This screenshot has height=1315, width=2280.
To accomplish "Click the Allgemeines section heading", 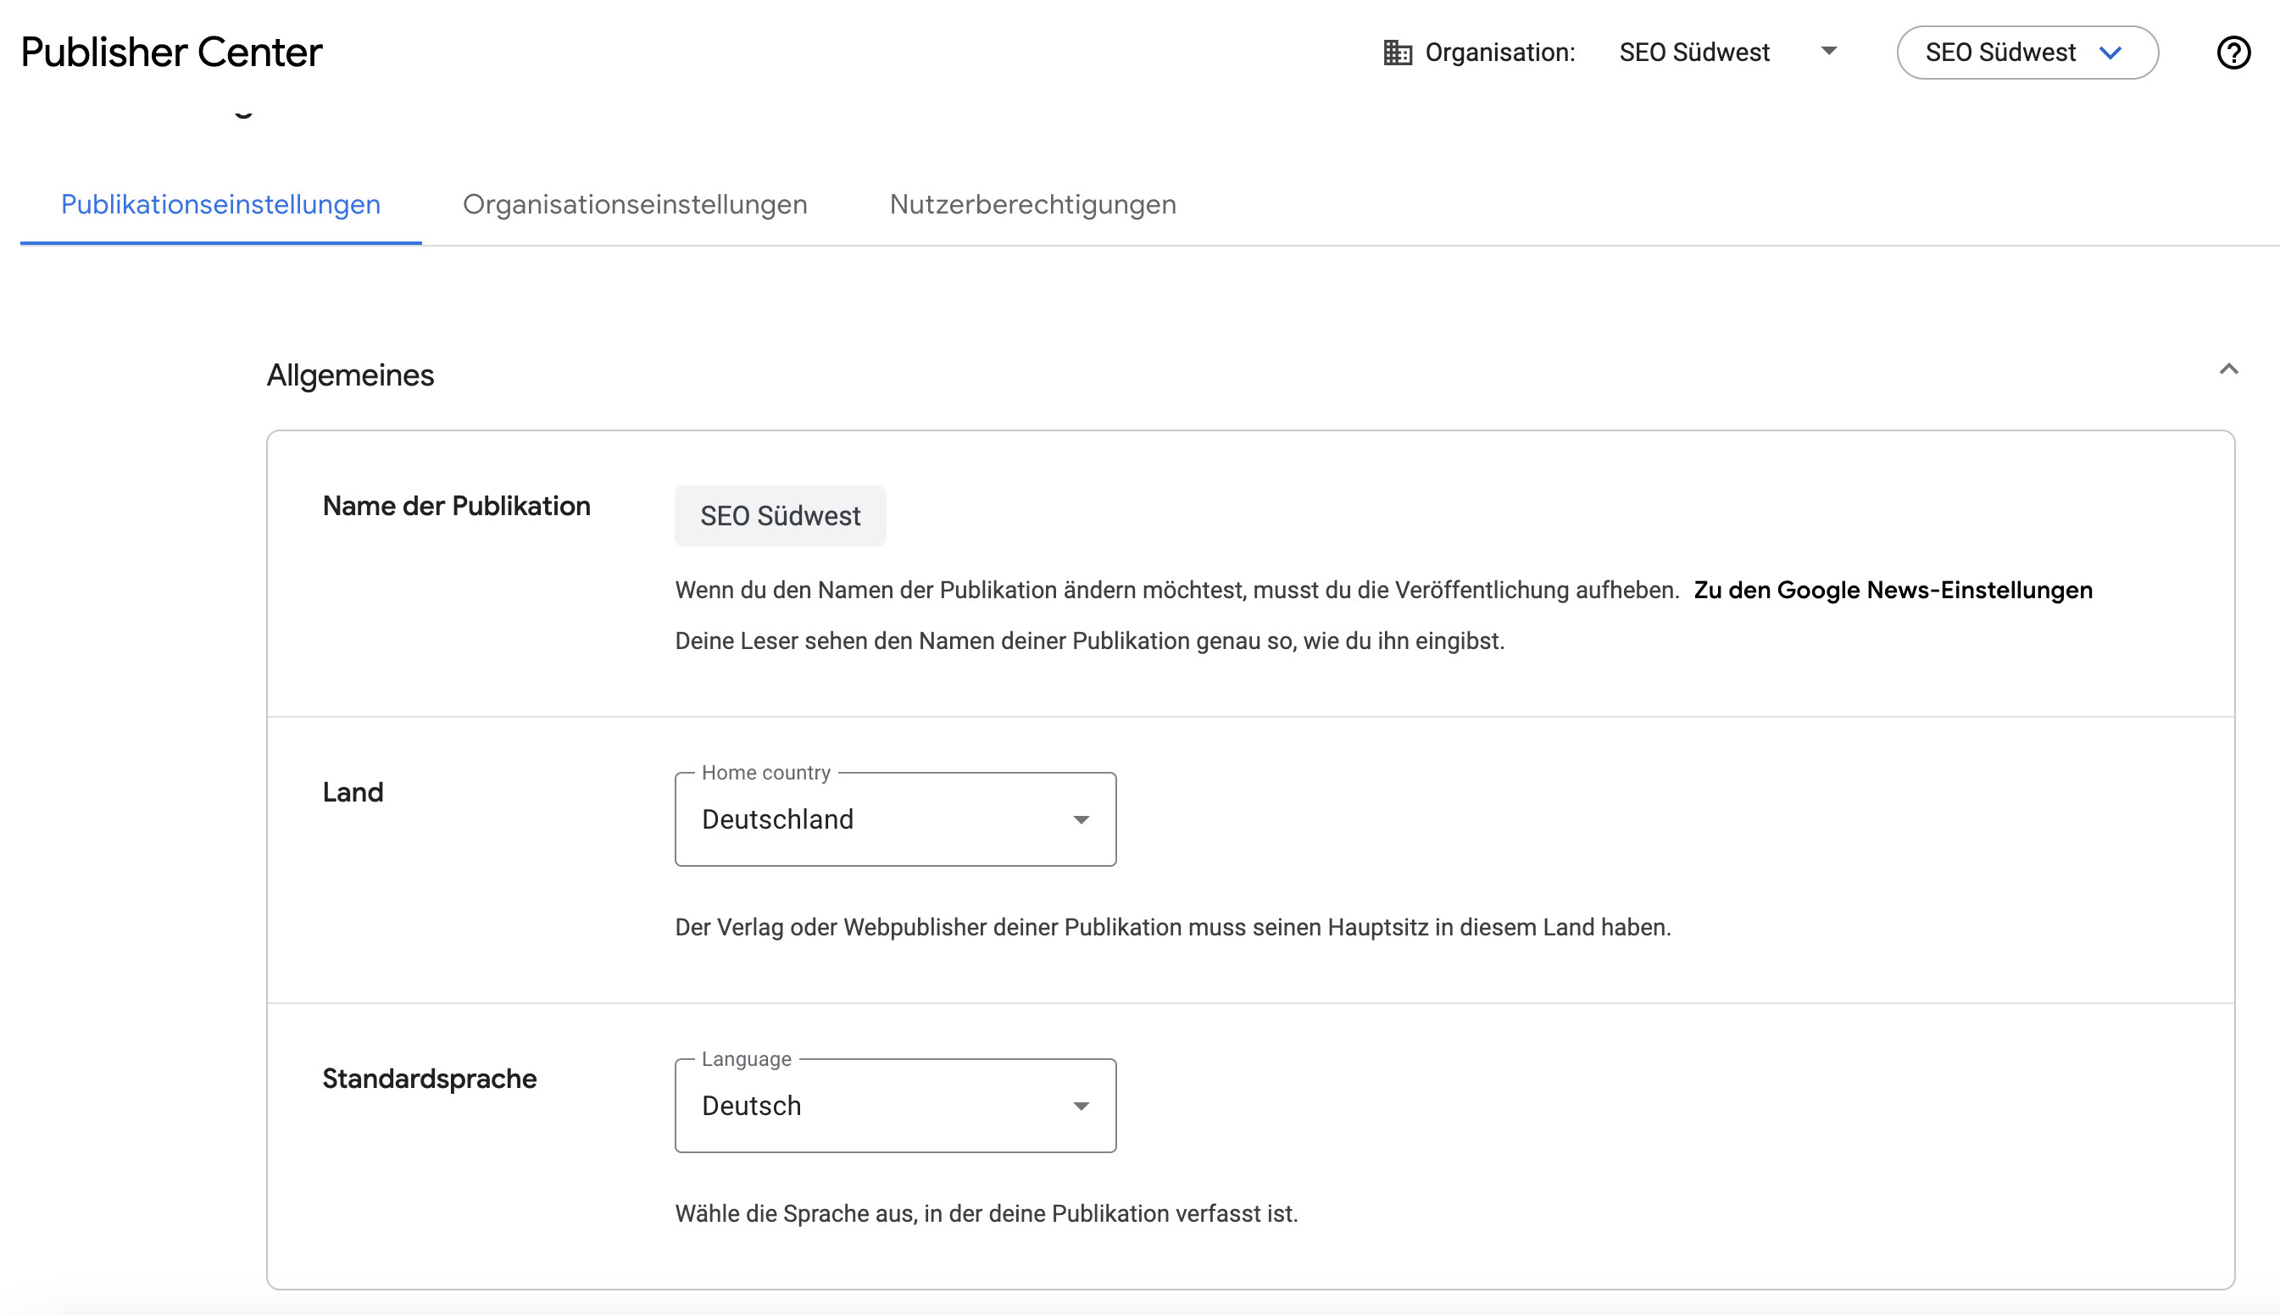I will 351,374.
